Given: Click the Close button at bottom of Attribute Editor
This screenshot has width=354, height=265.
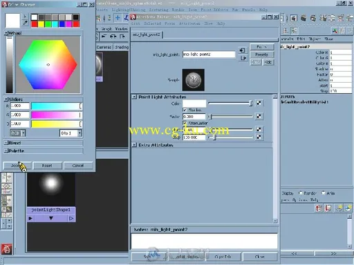Looking at the screenshot, I should [x=260, y=257].
